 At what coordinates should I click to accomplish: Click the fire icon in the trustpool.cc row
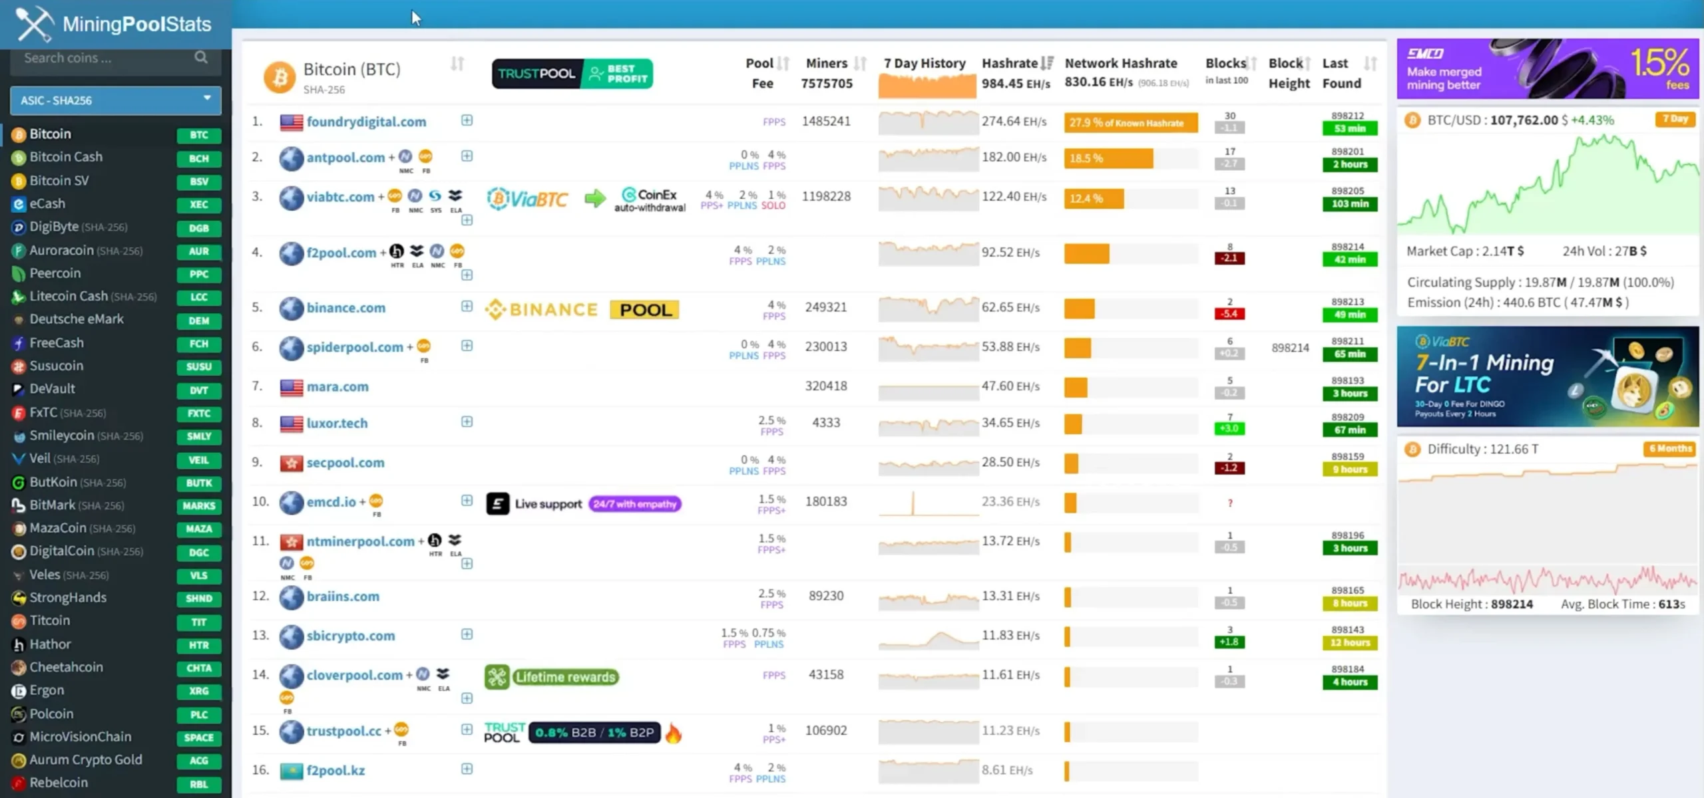(674, 733)
